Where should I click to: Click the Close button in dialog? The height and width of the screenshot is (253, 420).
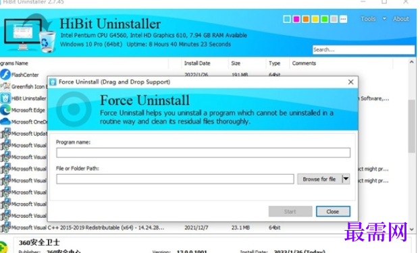pyautogui.click(x=333, y=211)
